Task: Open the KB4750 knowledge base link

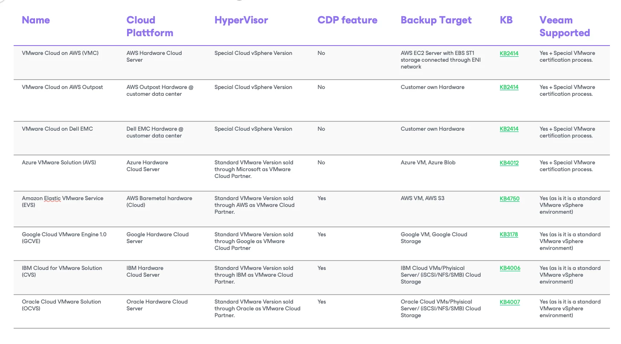Action: 509,198
